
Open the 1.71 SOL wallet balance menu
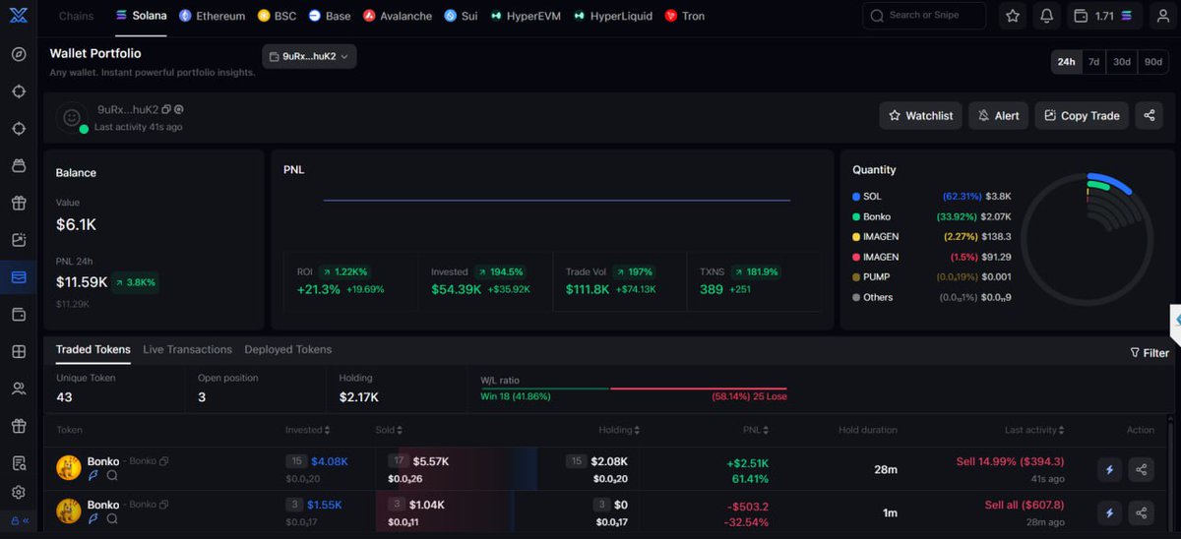[x=1103, y=16]
